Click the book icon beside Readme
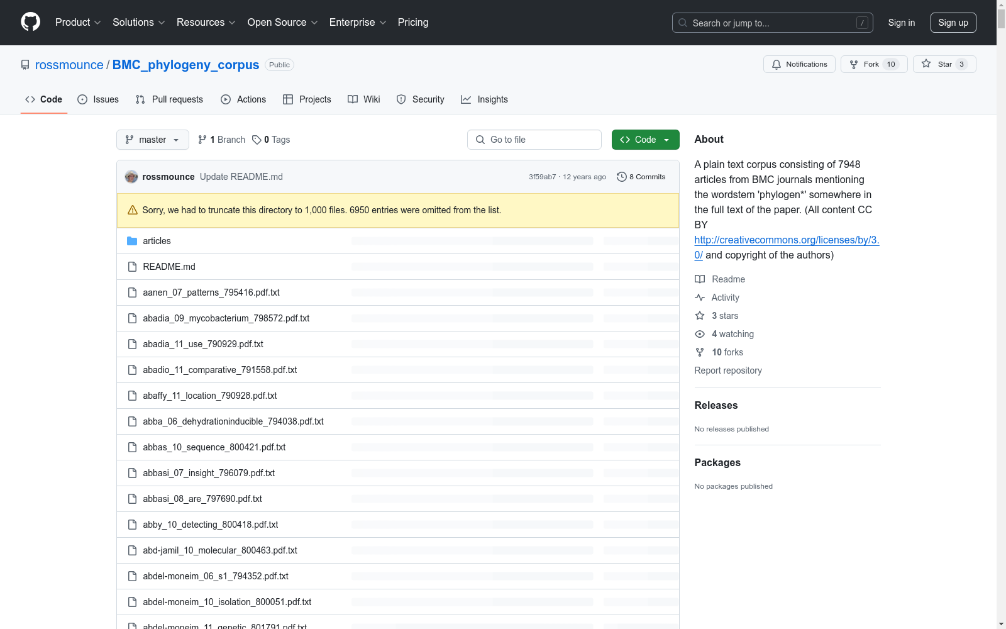Screen dimensions: 1006x629 (x=700, y=279)
